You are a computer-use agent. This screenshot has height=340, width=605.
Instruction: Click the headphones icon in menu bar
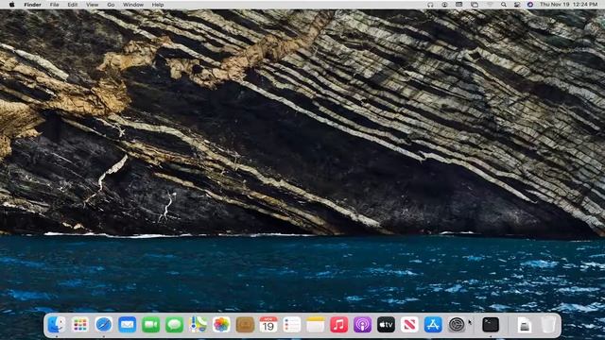[430, 5]
